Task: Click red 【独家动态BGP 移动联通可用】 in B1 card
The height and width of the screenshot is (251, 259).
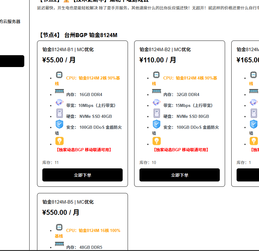Action: coord(84,150)
